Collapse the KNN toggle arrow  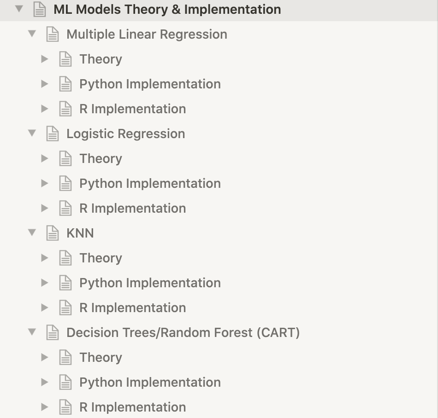(x=32, y=233)
